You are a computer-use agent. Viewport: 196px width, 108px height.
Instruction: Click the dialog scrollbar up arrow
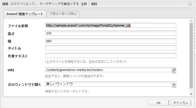coord(191,21)
